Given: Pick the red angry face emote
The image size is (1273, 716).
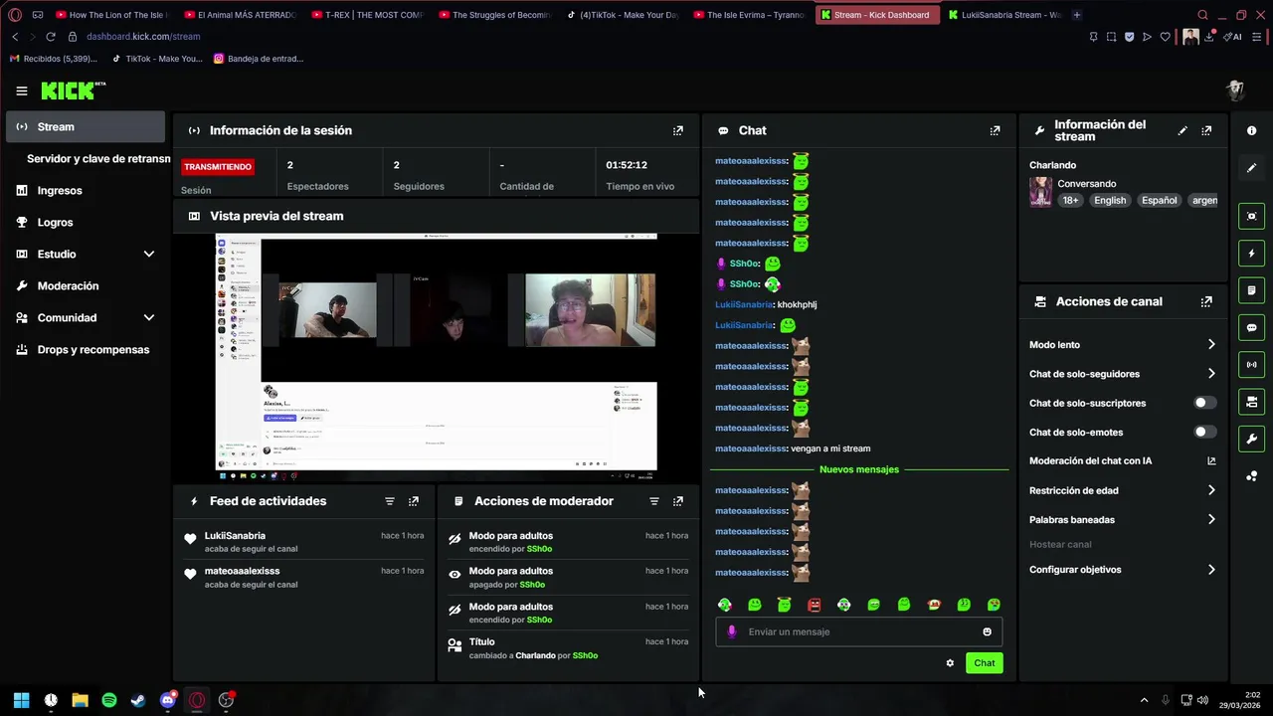Looking at the screenshot, I should [x=814, y=605].
